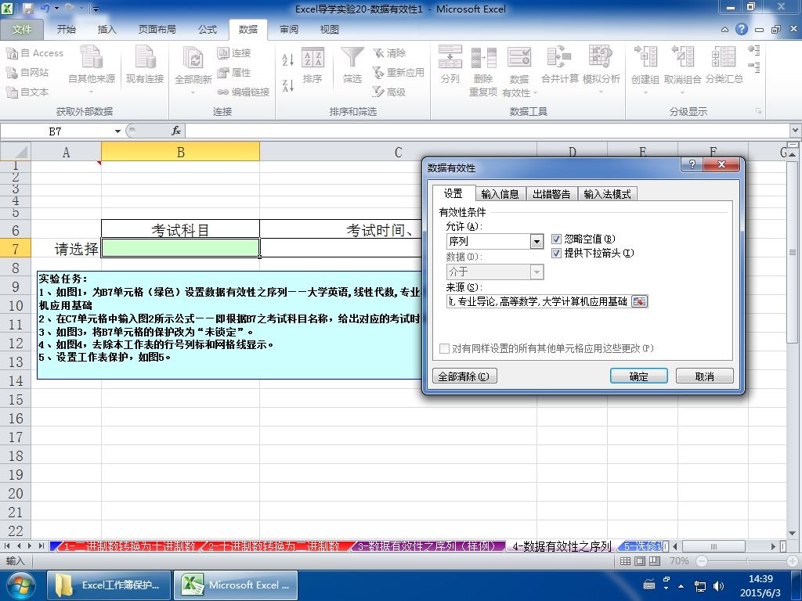Switch to Page Layout view icon
The width and height of the screenshot is (802, 601).
[640, 561]
